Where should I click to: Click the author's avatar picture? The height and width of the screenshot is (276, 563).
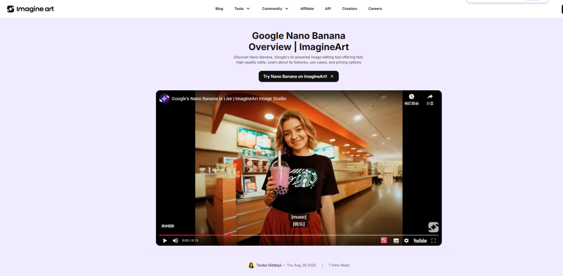(251, 265)
